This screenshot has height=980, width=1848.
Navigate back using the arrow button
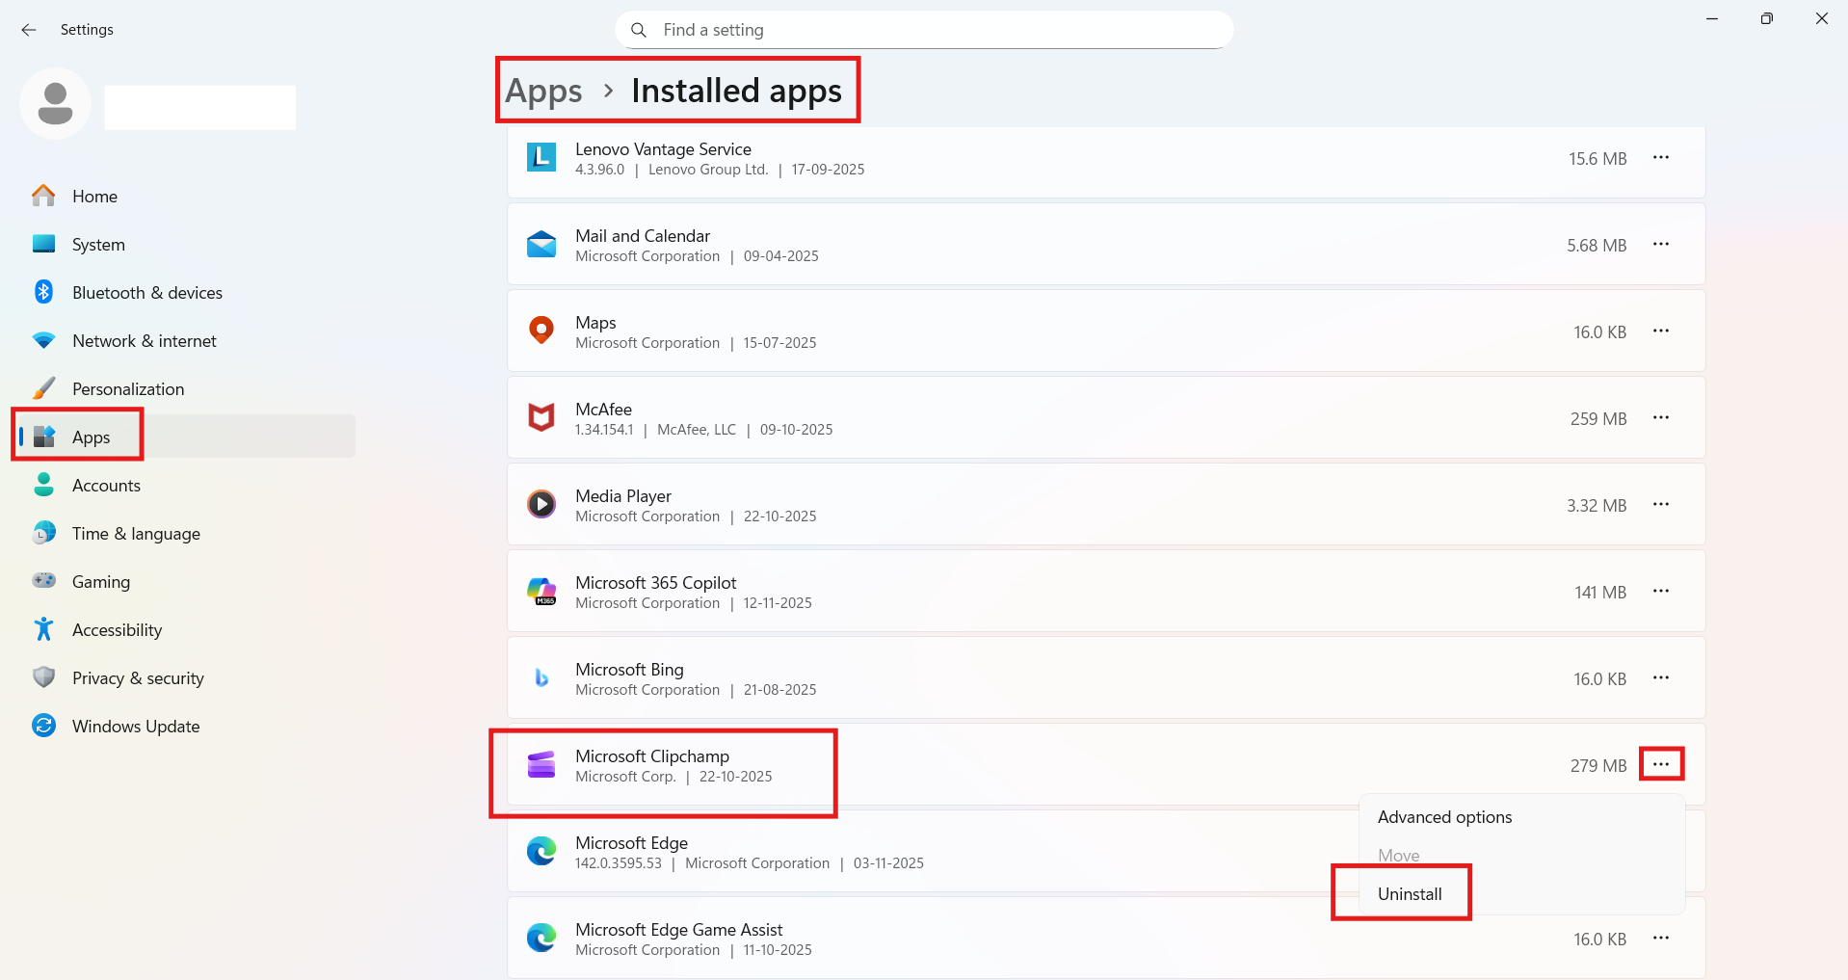[28, 30]
